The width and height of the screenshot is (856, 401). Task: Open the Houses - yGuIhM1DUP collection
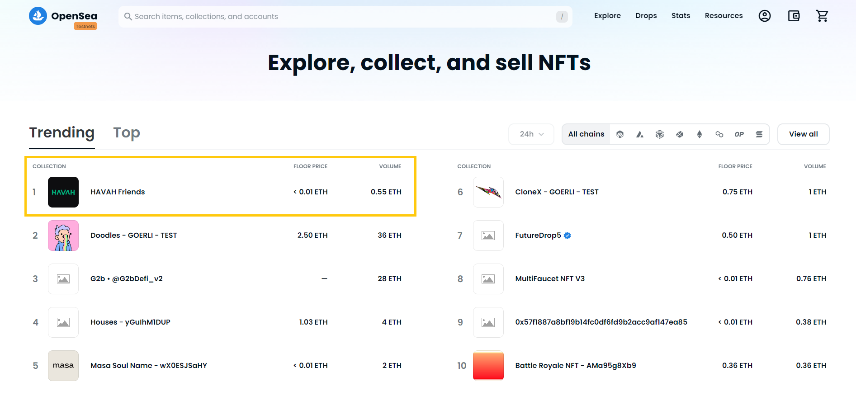tap(130, 322)
